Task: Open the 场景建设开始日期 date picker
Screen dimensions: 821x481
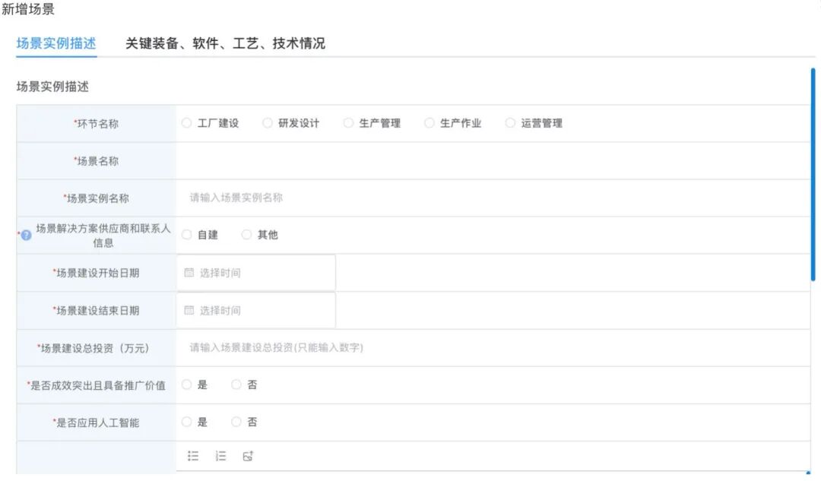Action: (256, 273)
